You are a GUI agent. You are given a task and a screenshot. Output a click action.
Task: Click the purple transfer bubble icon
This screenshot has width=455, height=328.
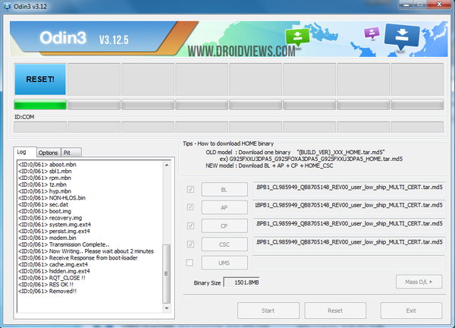click(372, 33)
